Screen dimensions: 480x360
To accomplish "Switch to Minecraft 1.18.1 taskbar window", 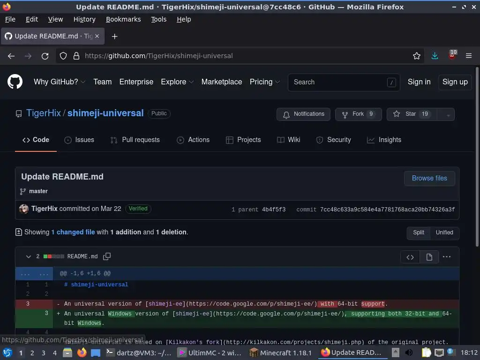I will 281,352.
